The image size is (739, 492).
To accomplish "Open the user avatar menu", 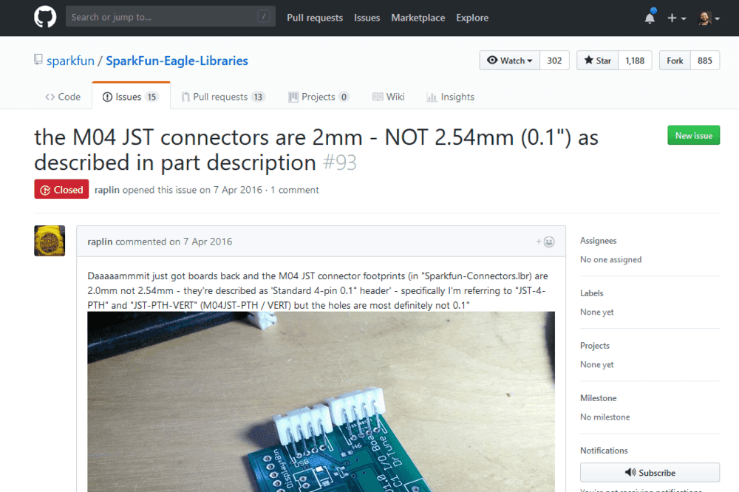I will 709,18.
